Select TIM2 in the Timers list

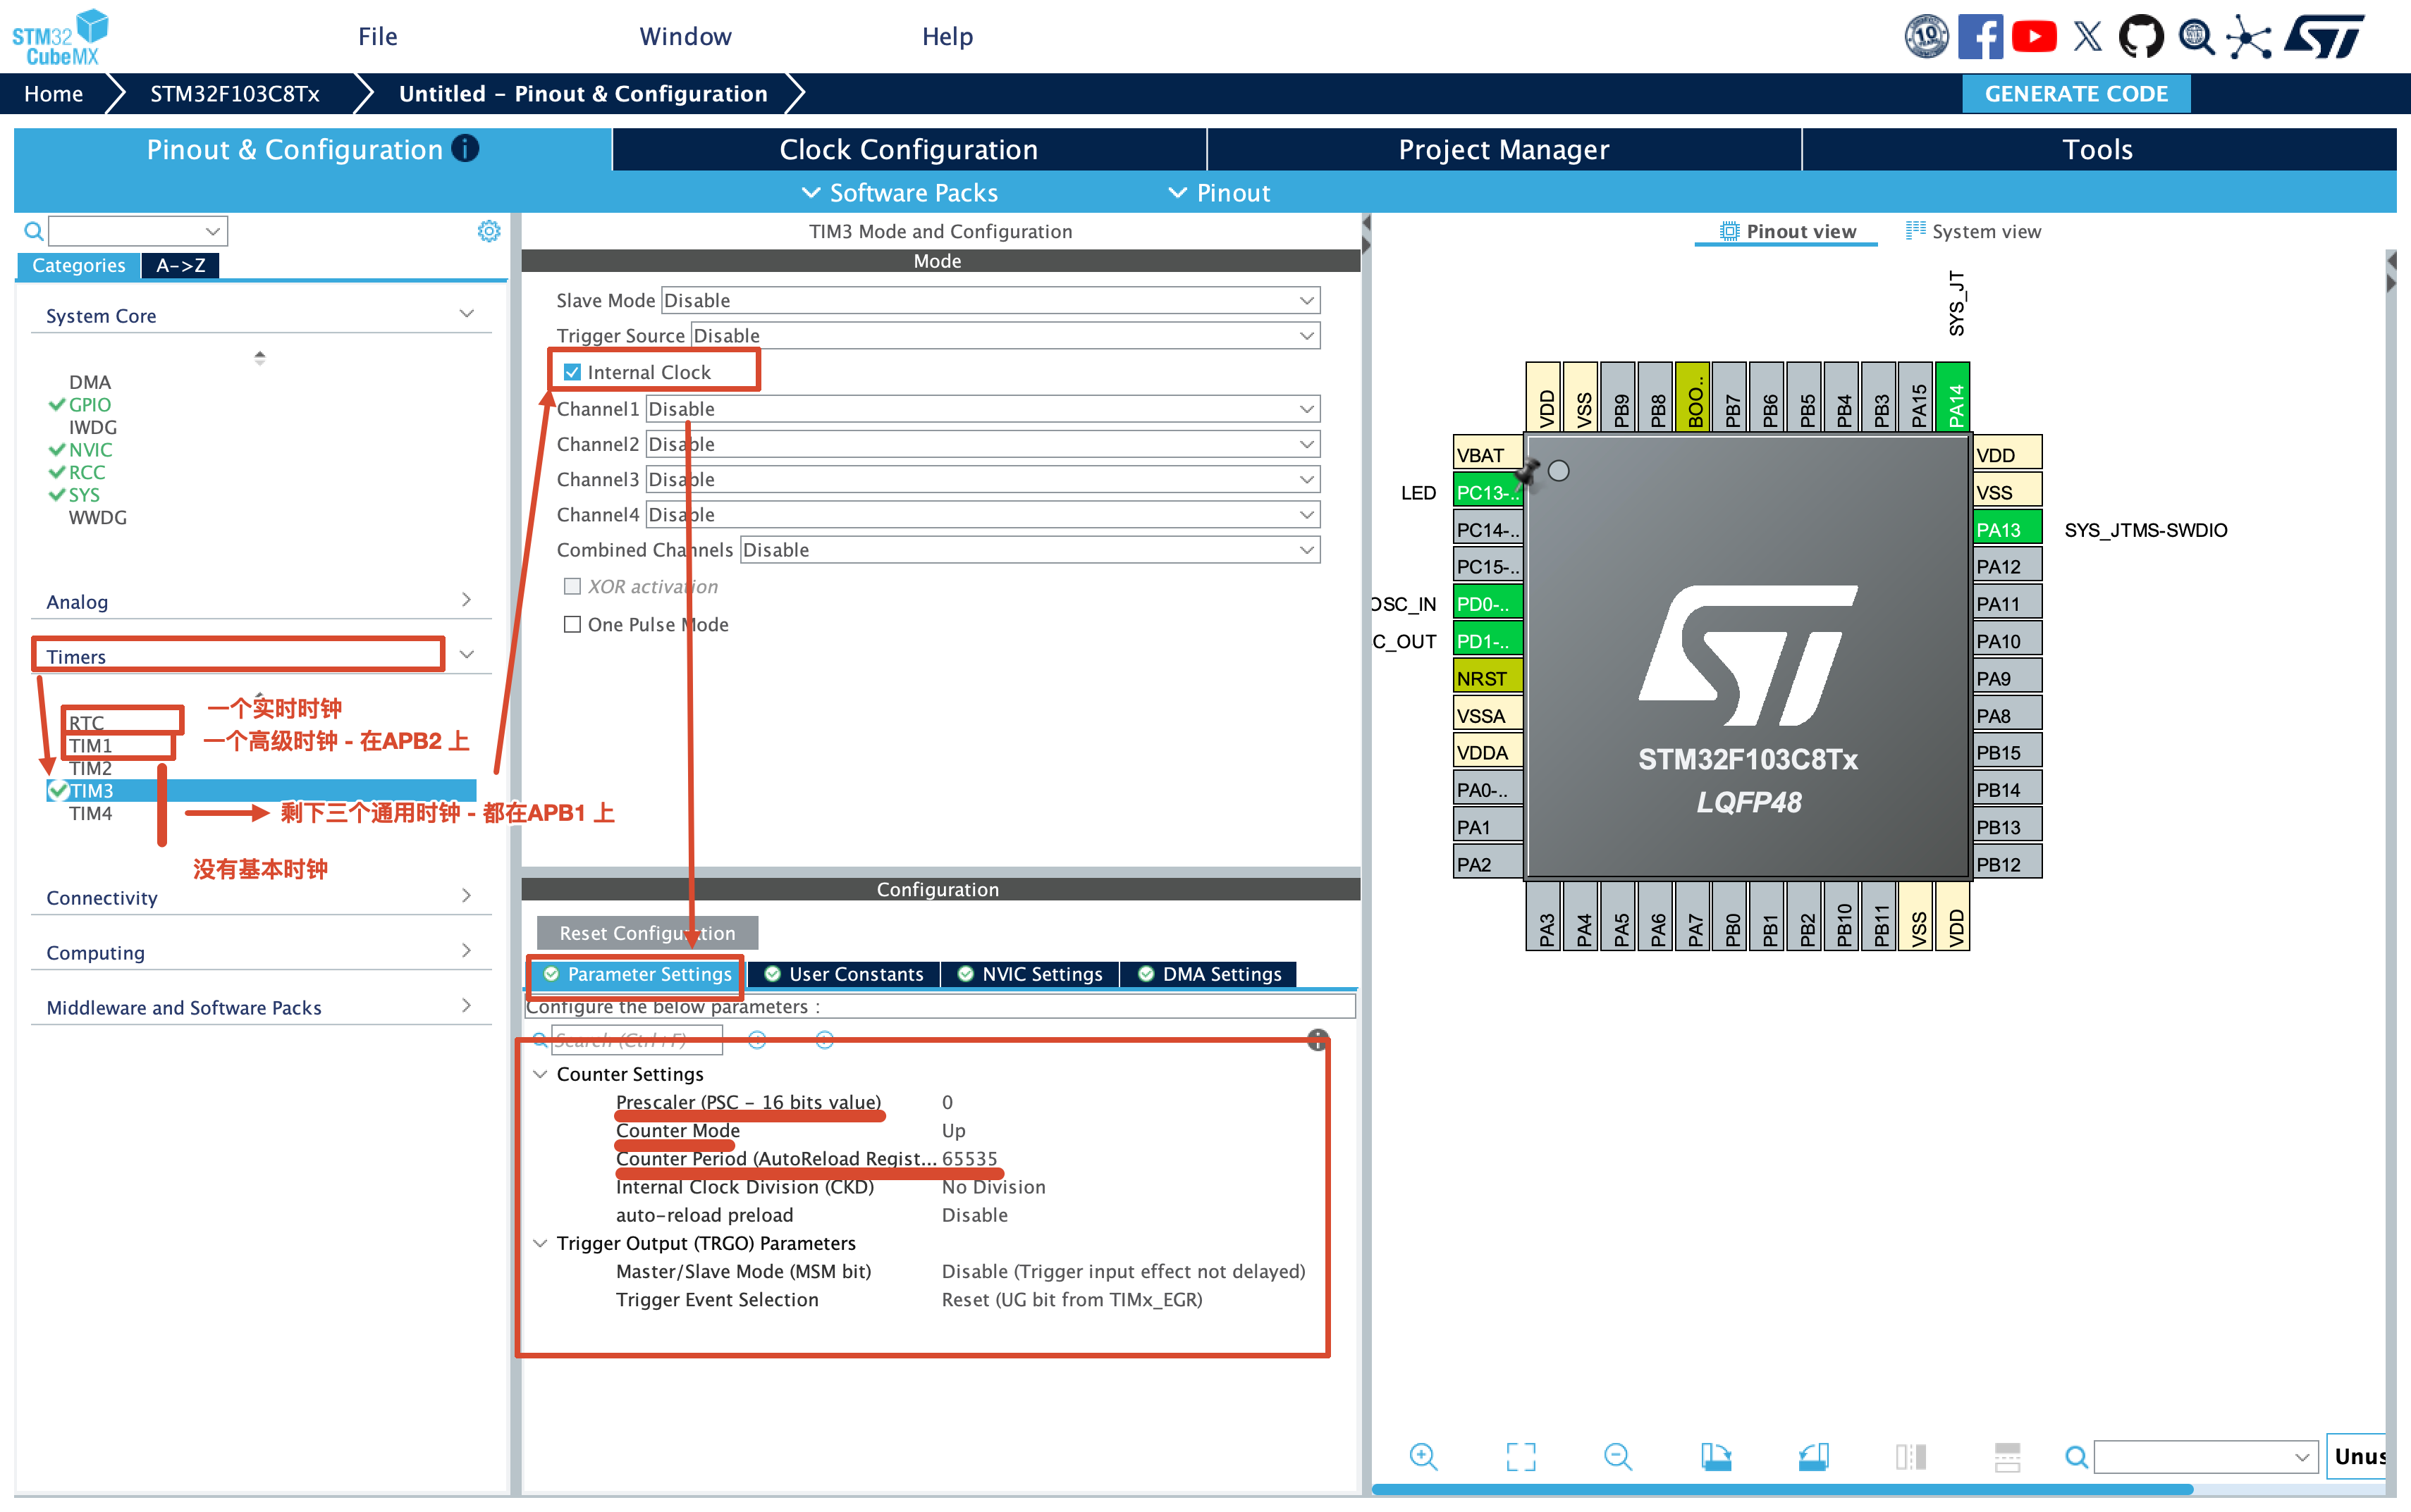pos(90,768)
